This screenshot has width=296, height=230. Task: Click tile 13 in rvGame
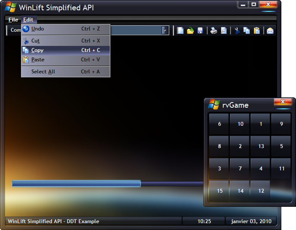(260, 146)
